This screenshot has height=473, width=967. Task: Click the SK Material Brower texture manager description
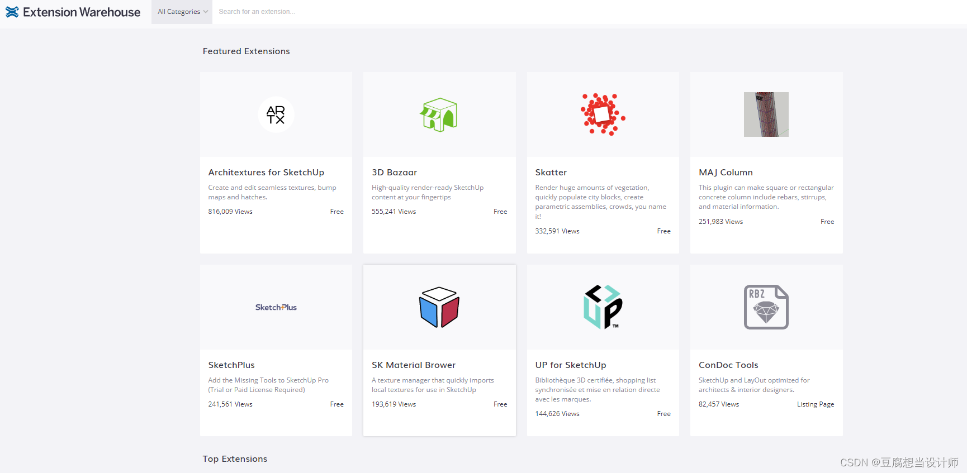(x=433, y=385)
